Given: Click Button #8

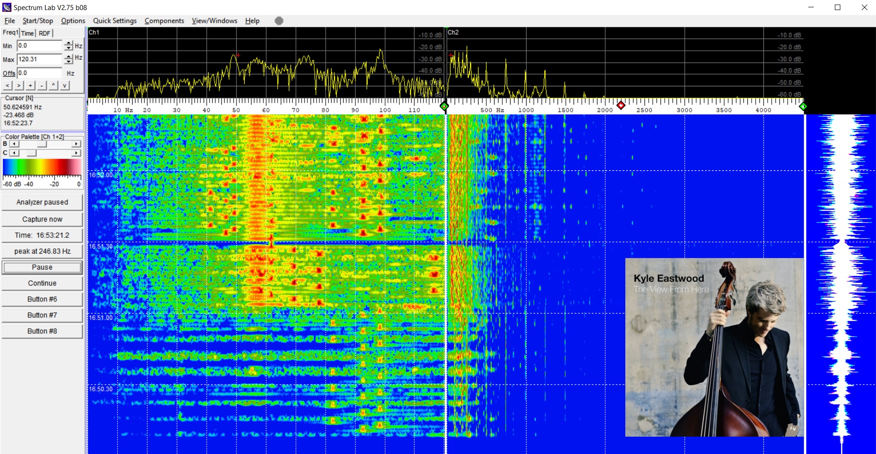Looking at the screenshot, I should (x=42, y=331).
